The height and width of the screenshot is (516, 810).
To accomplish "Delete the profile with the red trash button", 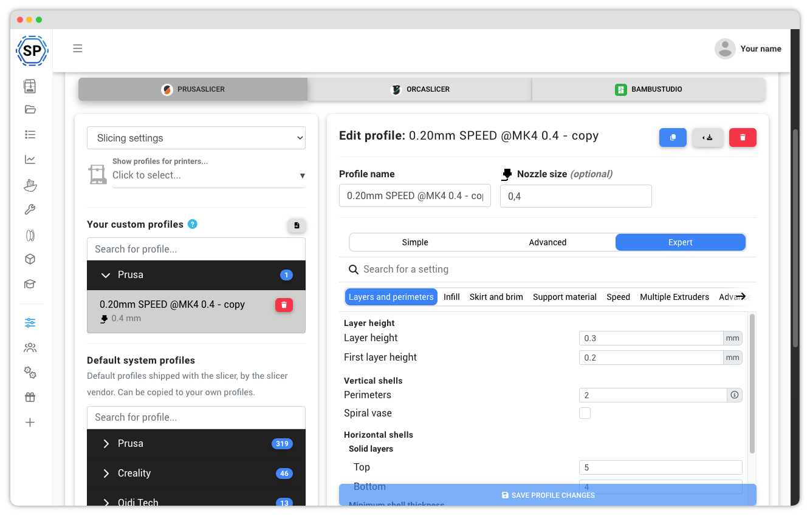I will [743, 137].
